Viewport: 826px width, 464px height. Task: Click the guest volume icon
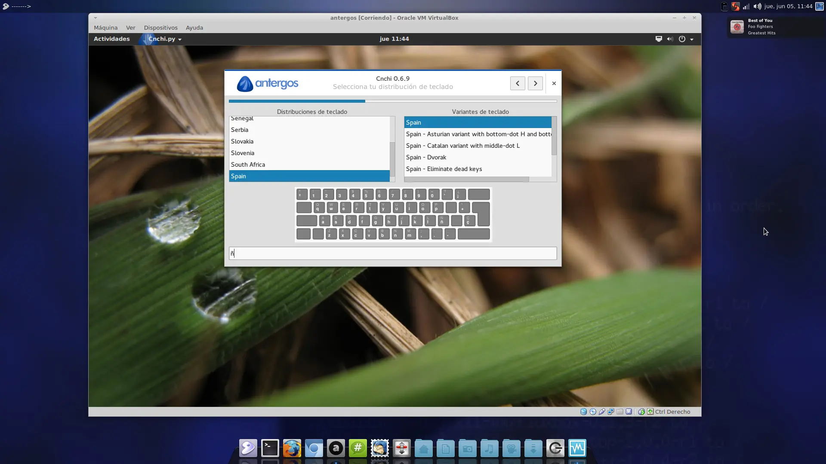pos(670,39)
